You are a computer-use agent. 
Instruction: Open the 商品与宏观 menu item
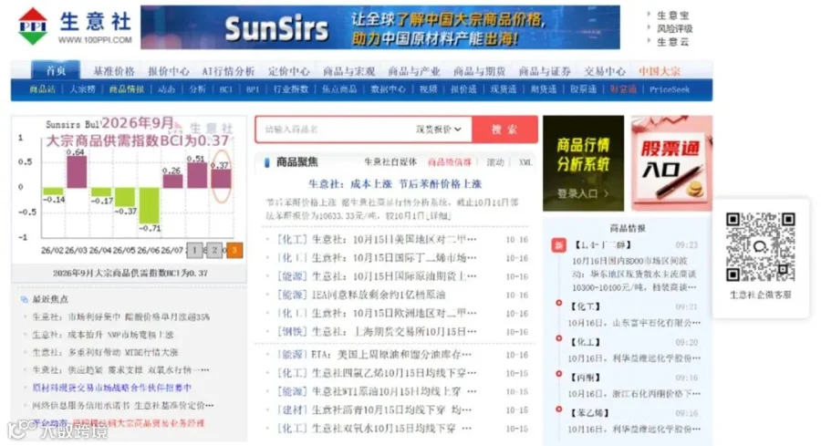(348, 71)
